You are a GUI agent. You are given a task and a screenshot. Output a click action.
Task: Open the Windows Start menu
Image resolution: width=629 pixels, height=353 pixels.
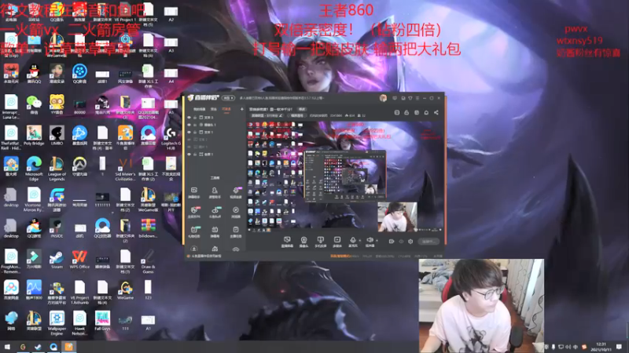[x=7, y=347]
